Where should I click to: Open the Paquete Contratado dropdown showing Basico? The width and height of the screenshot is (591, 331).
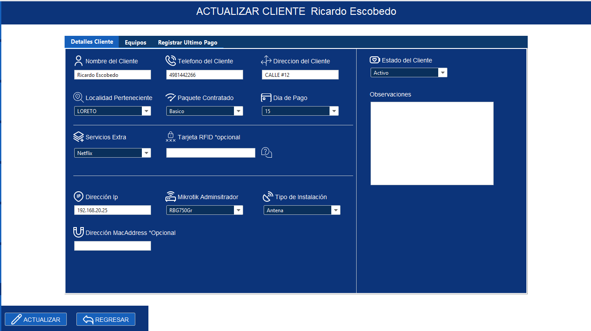pos(239,111)
